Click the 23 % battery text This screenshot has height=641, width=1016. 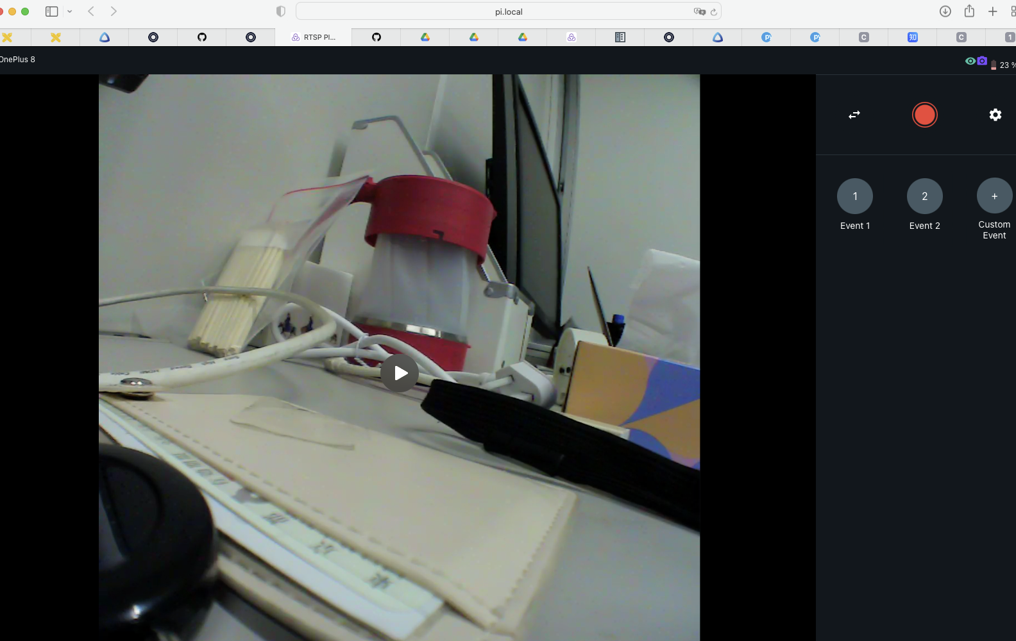coord(1007,65)
